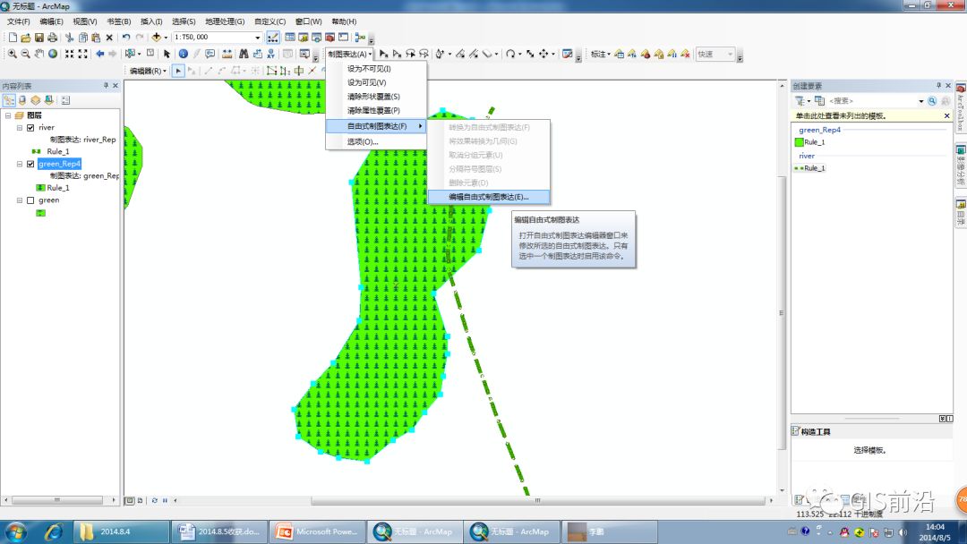Uncheck the green_Rep4 layer visibility
The image size is (967, 544).
(x=30, y=164)
